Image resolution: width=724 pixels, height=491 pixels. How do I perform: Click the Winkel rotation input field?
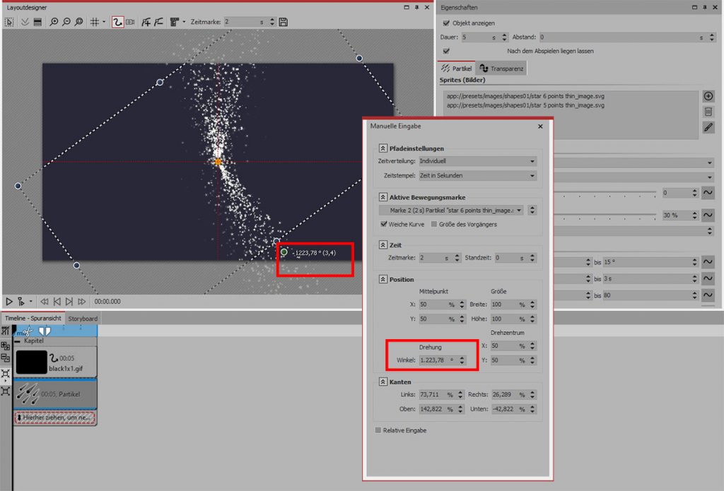click(x=436, y=360)
